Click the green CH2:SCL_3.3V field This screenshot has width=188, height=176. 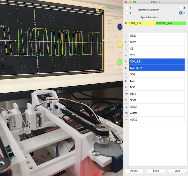(x=171, y=23)
